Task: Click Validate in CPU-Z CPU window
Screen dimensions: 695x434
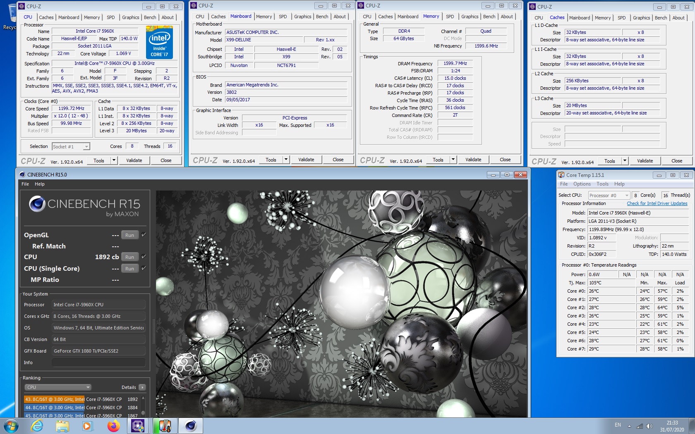Action: pos(134,160)
